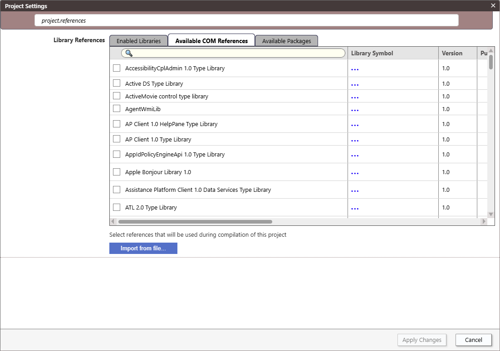Open Library Symbol ellipsis for AppIdPolicyEngineApi 1.0
This screenshot has height=351, width=500.
tap(355, 154)
